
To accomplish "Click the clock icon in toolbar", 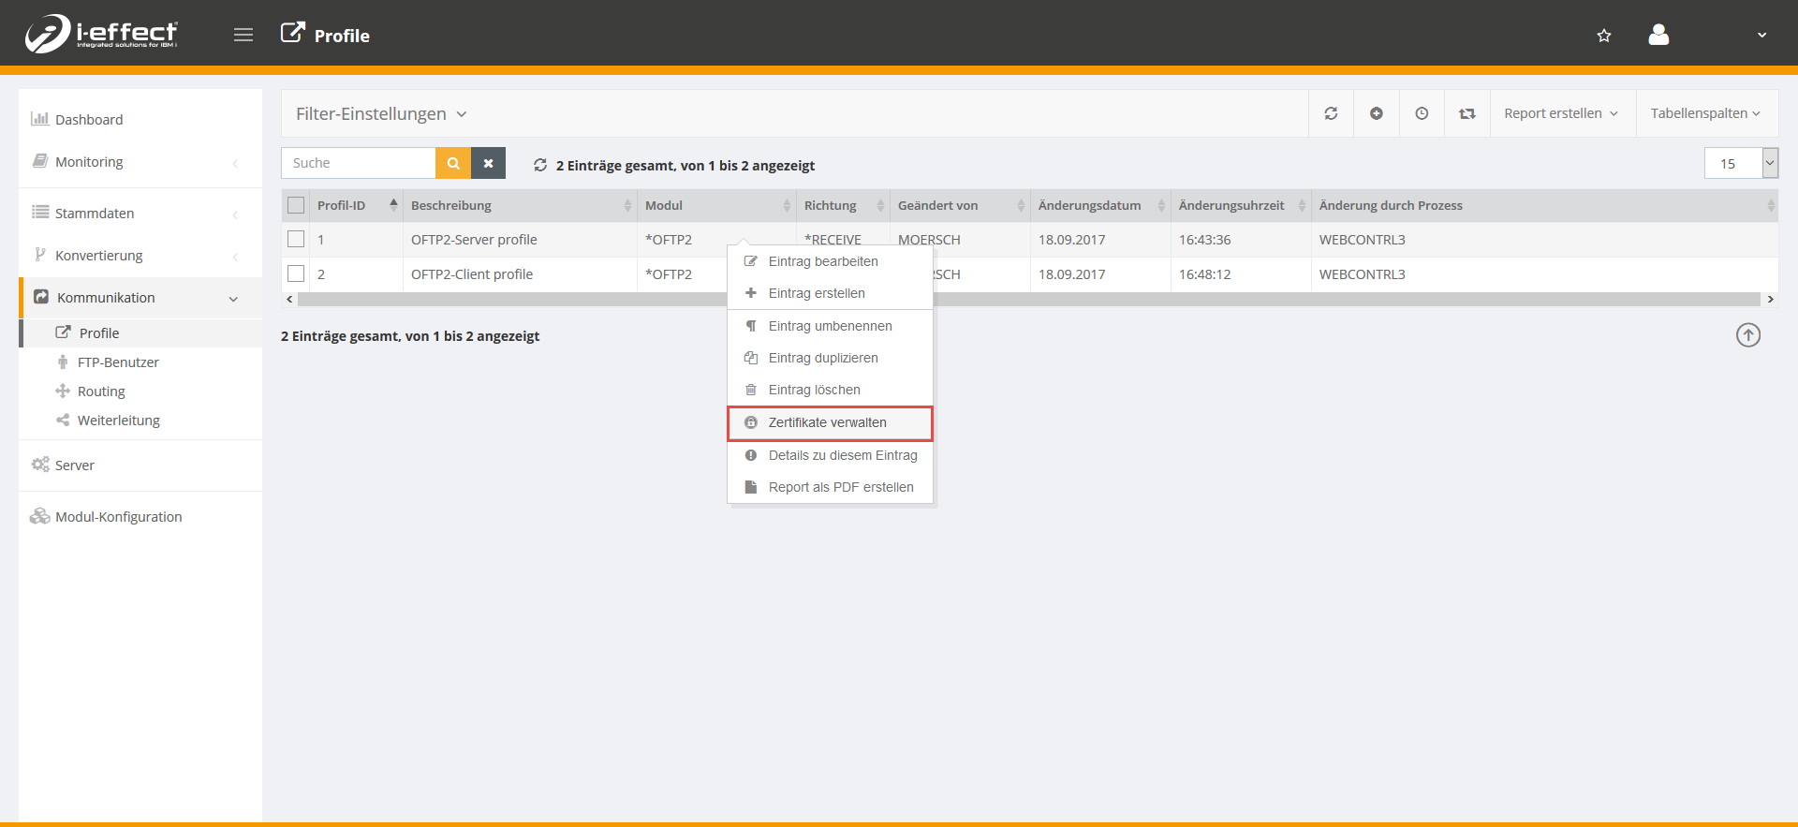I will (1422, 113).
